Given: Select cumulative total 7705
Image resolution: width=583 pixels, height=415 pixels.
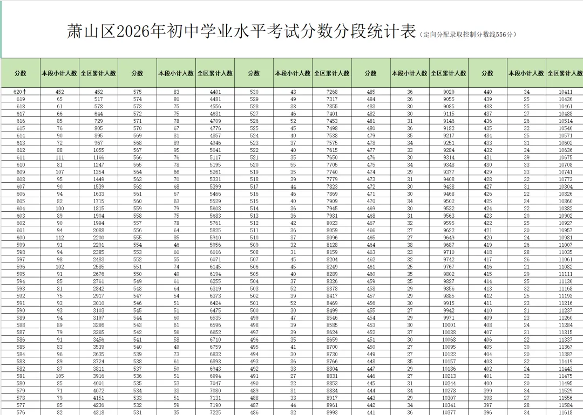Looking at the screenshot, I should pos(331,164).
